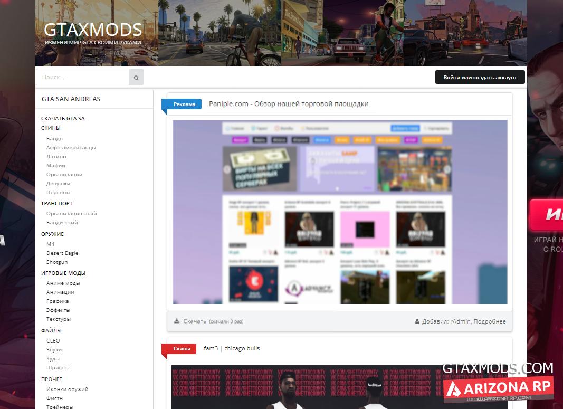The image size is (563, 409).
Task: Click the user icon next to Добавил
Action: click(417, 321)
